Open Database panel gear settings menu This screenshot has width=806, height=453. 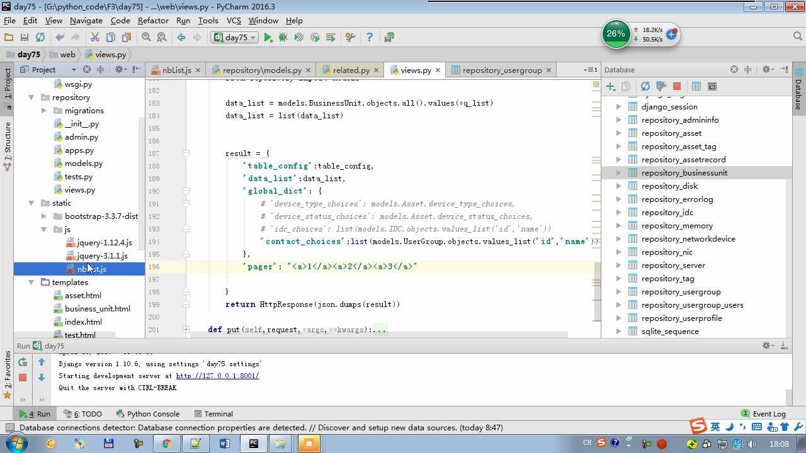click(x=768, y=70)
